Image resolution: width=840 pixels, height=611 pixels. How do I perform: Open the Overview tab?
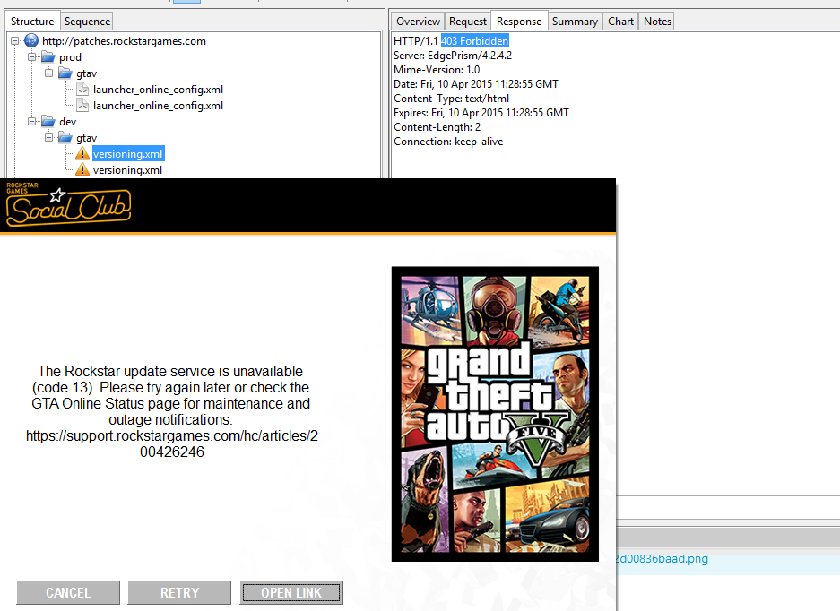tap(418, 22)
